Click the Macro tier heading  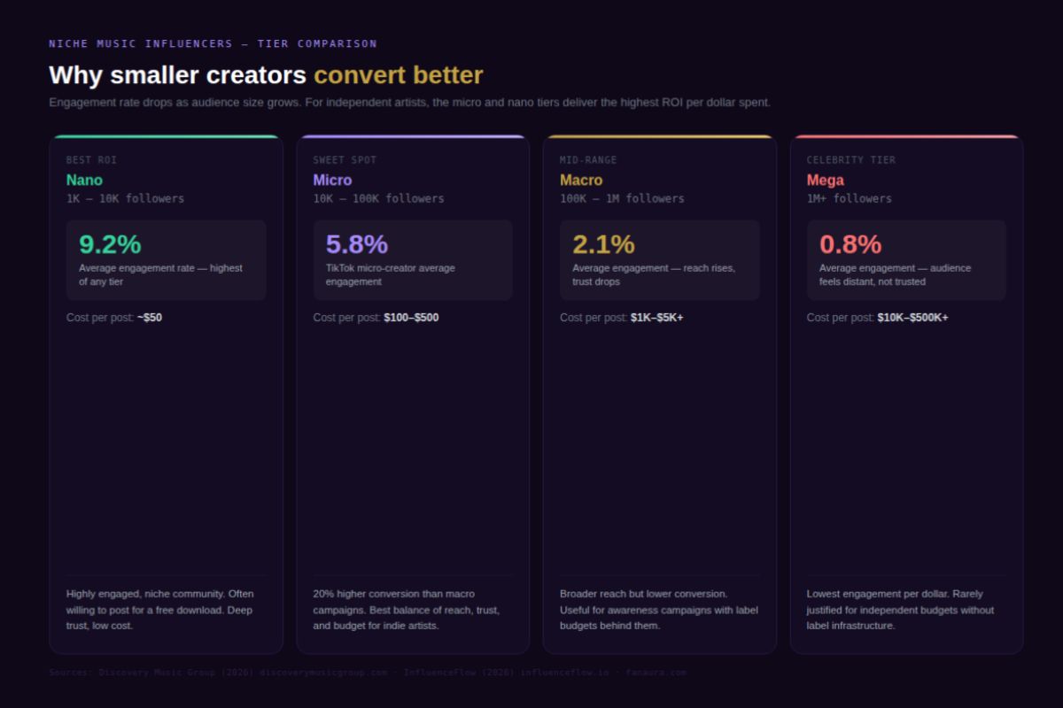tap(581, 180)
